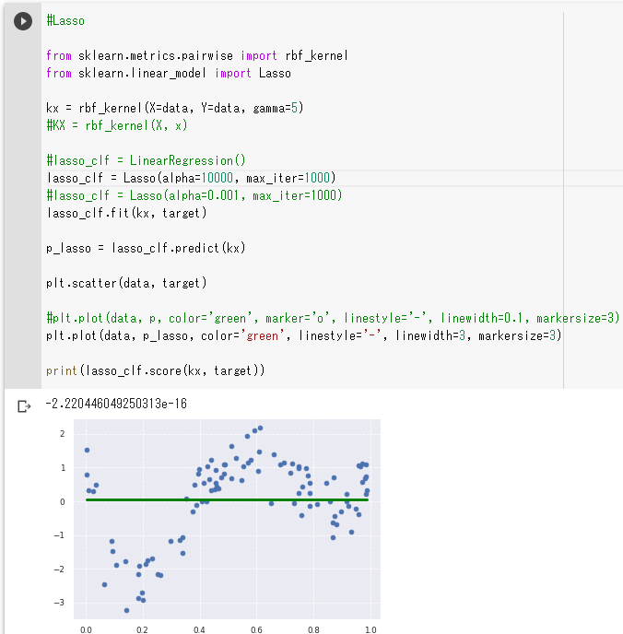Click the commented Lasso alpha=0.001 line

(194, 195)
